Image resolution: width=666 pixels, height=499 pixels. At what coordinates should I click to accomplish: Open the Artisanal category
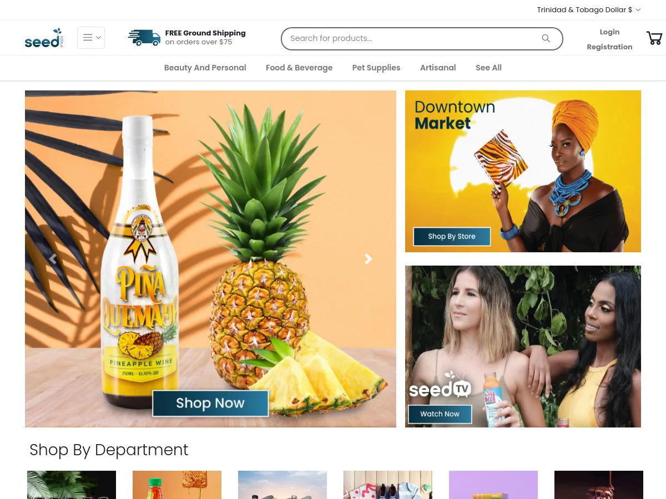(x=438, y=68)
